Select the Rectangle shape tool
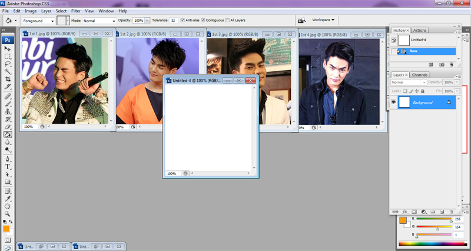 (x=8, y=182)
